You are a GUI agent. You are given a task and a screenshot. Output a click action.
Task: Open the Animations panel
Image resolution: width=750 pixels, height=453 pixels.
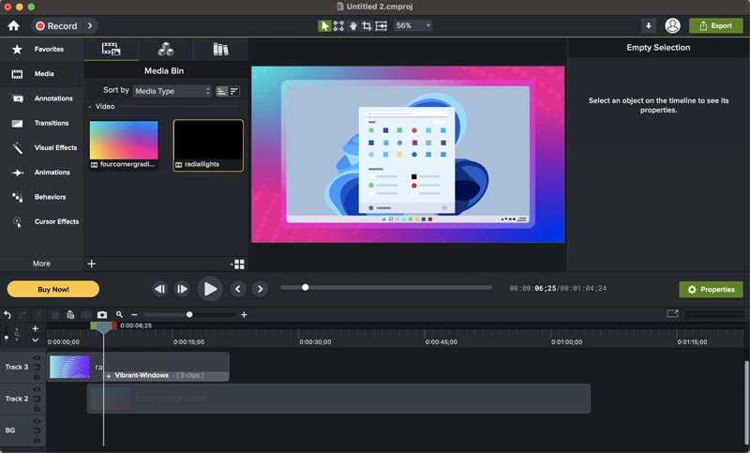tap(41, 173)
